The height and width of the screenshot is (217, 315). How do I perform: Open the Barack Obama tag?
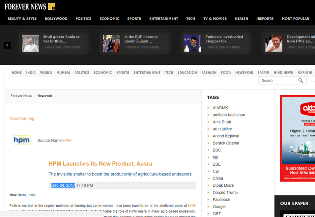[x=226, y=143]
